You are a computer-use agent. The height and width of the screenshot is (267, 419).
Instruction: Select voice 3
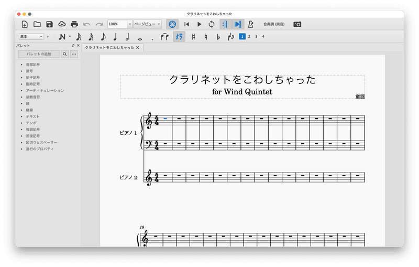tap(256, 36)
